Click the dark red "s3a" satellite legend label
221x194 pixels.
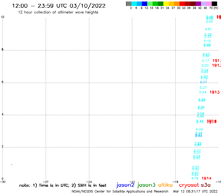click(206, 185)
